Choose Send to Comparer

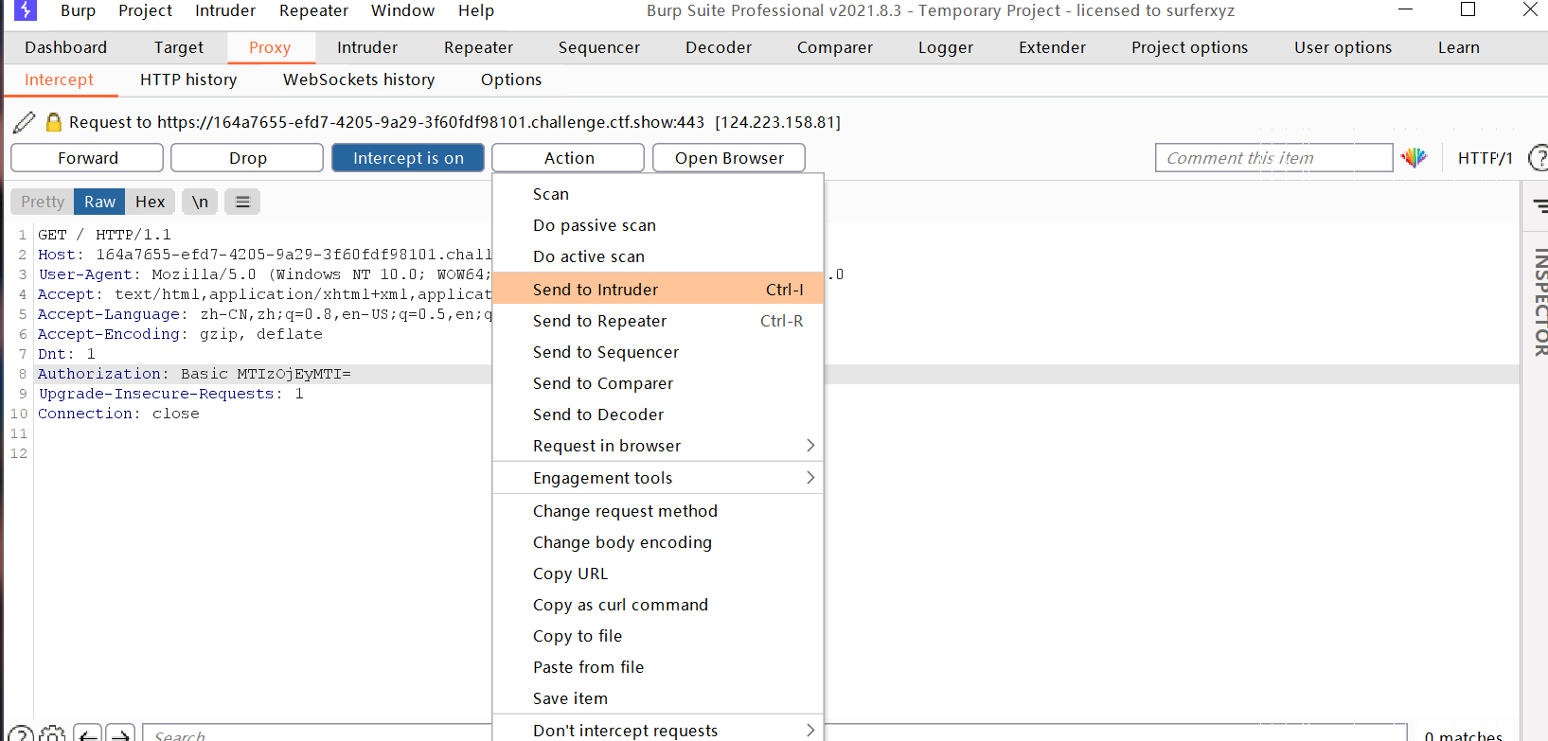pyautogui.click(x=658, y=383)
